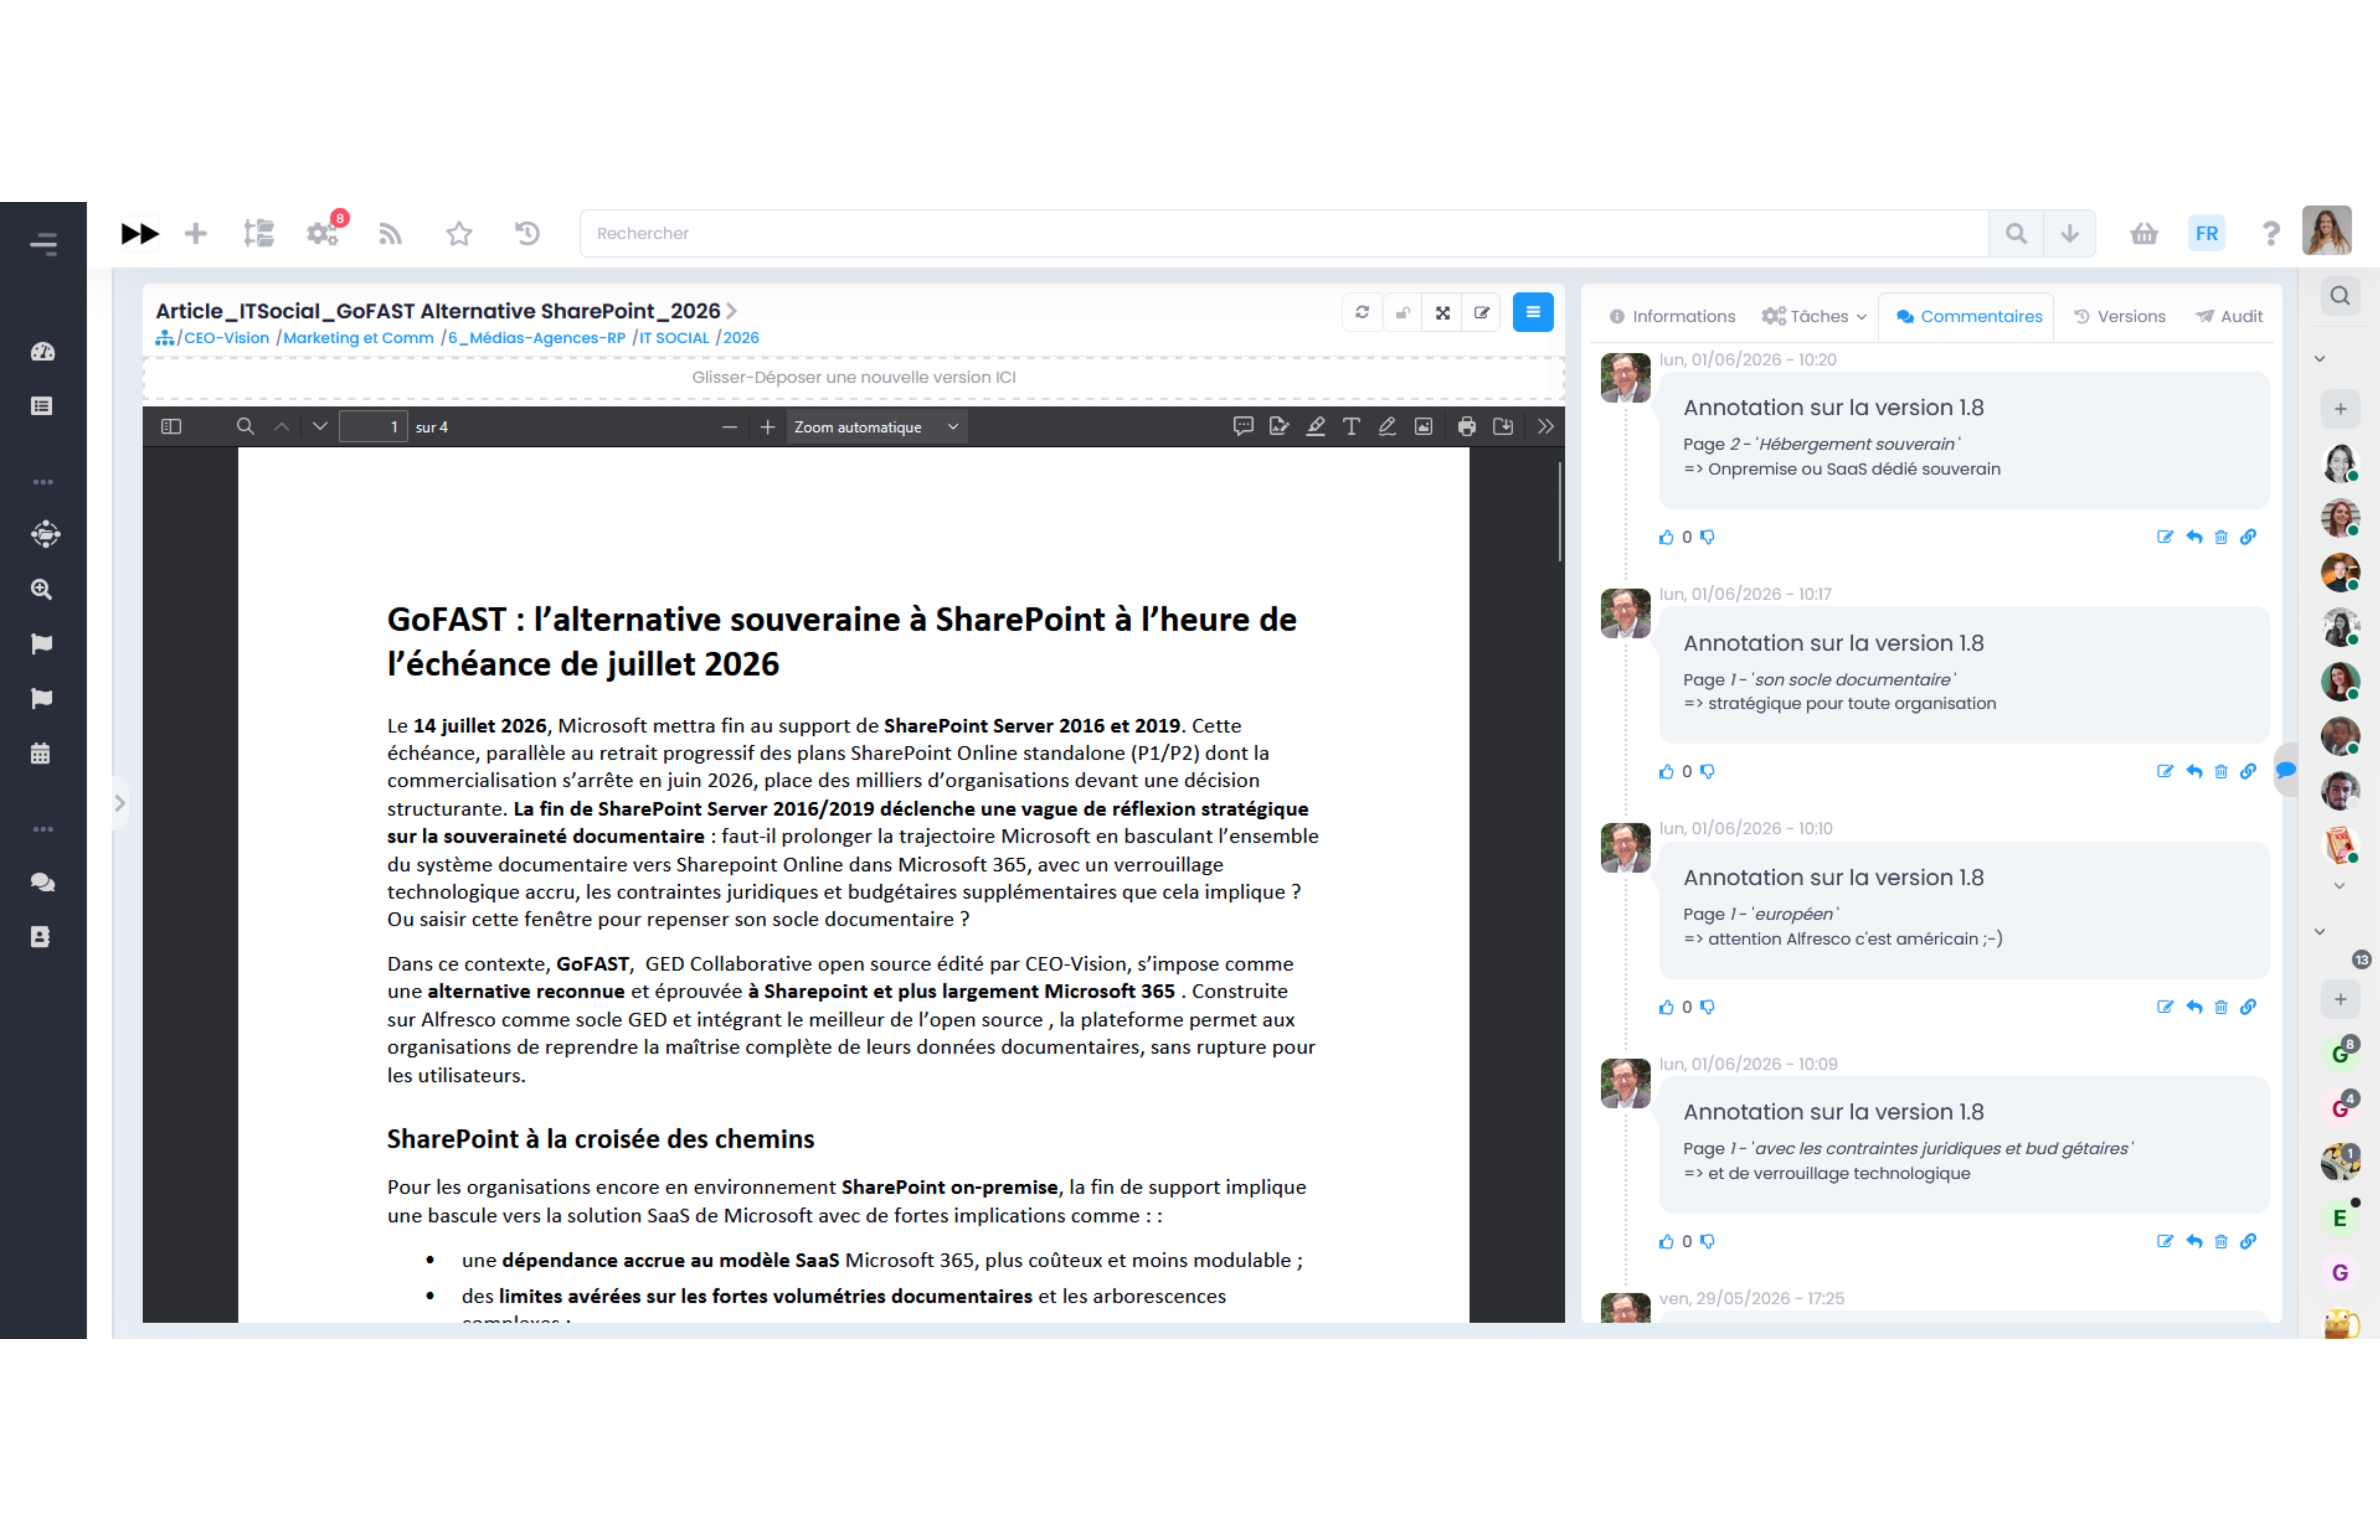Viewport: 2380px width, 1540px height.
Task: Open IT SOCIAL breadcrumb link
Action: [674, 338]
